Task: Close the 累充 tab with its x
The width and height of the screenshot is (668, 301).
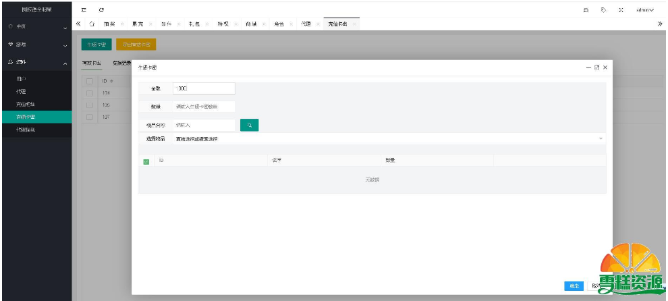Action: pyautogui.click(x=150, y=24)
